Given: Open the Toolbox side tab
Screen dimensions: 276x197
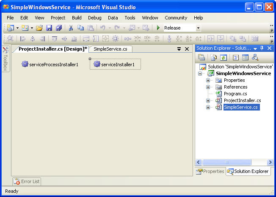Looking at the screenshot, I should (x=6, y=59).
